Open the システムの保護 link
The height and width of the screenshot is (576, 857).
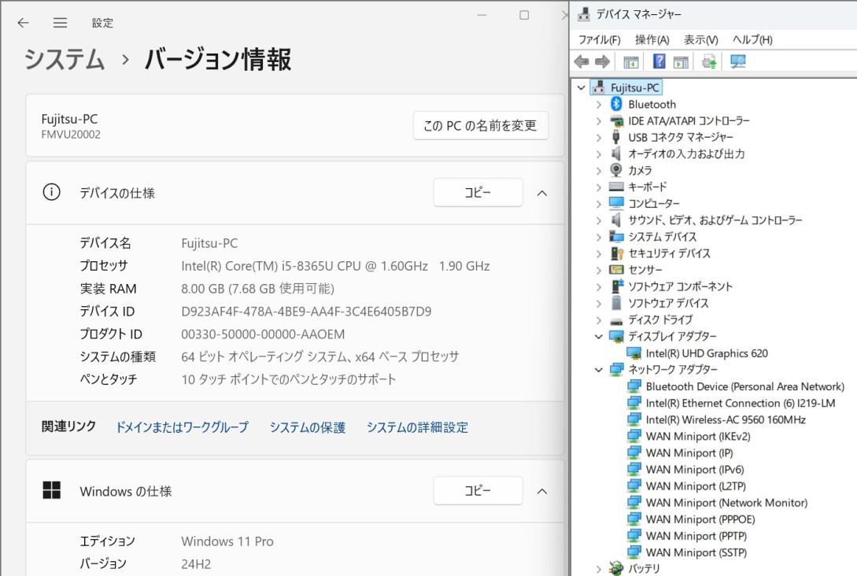pos(307,427)
